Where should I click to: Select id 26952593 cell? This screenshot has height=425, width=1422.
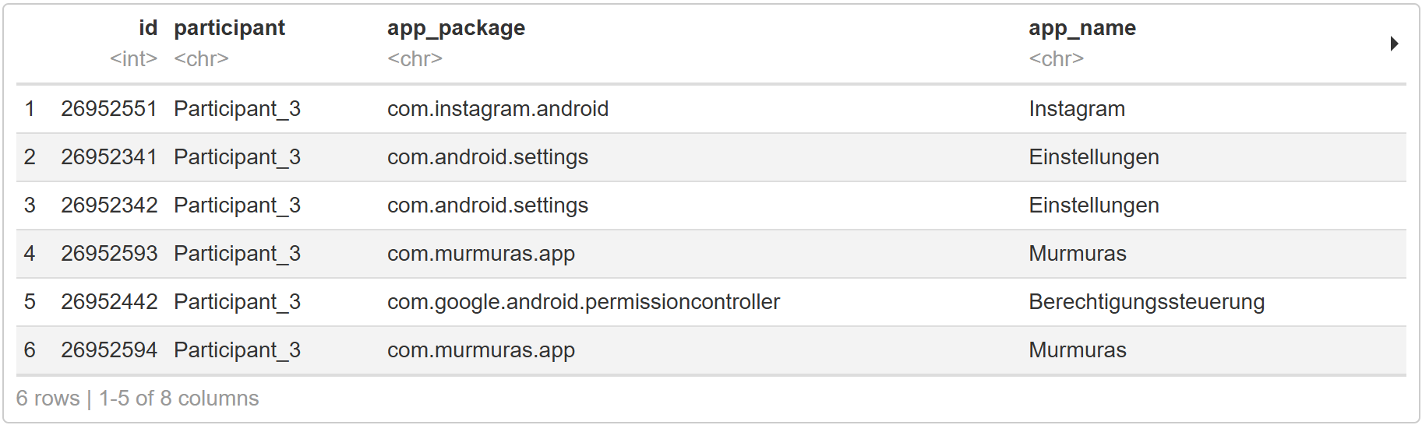pos(109,254)
